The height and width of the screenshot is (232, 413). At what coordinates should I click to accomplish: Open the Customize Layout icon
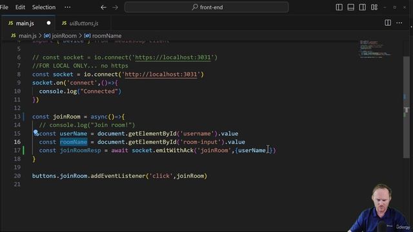(374, 7)
